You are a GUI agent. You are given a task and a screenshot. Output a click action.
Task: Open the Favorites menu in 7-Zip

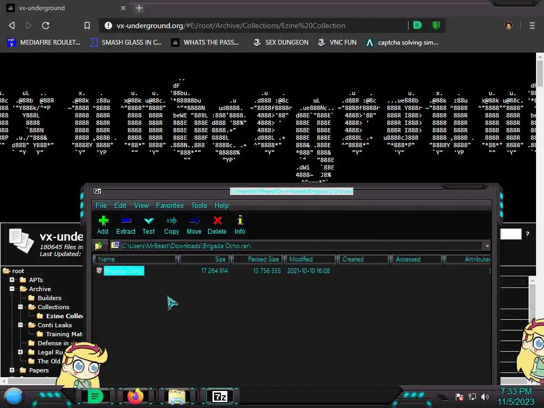point(169,206)
